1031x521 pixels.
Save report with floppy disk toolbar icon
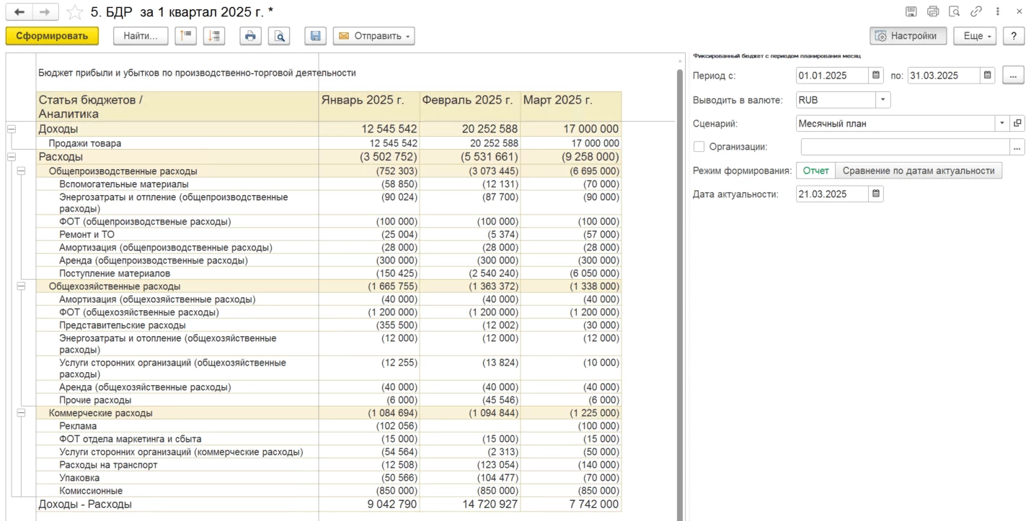click(x=315, y=36)
